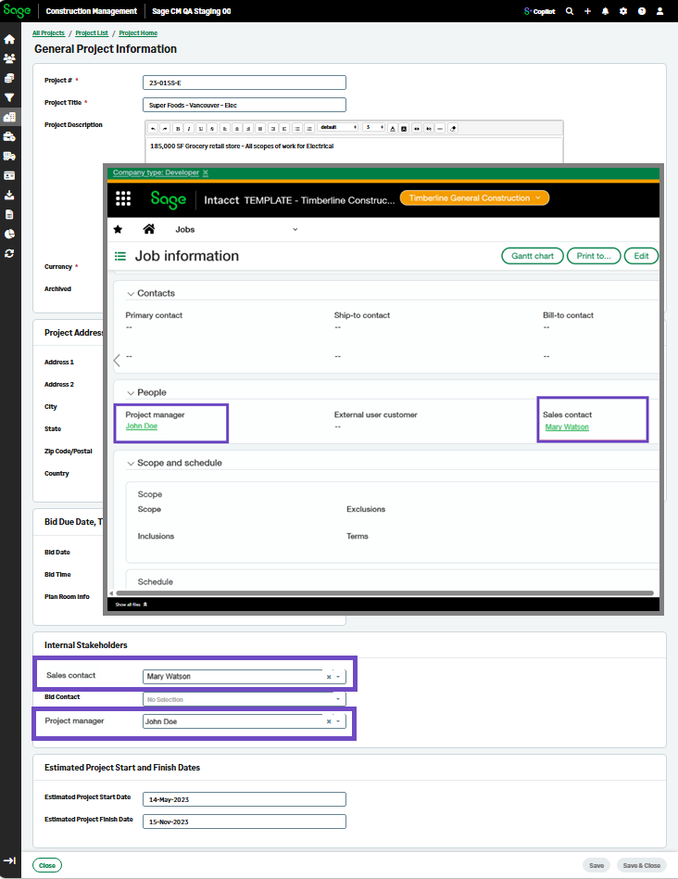Clear the Project manager John Doe selection
Image resolution: width=678 pixels, height=879 pixels.
329,721
